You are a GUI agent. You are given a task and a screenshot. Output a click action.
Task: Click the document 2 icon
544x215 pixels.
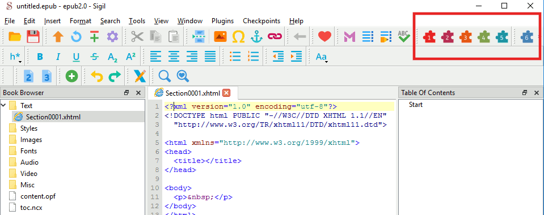pyautogui.click(x=28, y=76)
